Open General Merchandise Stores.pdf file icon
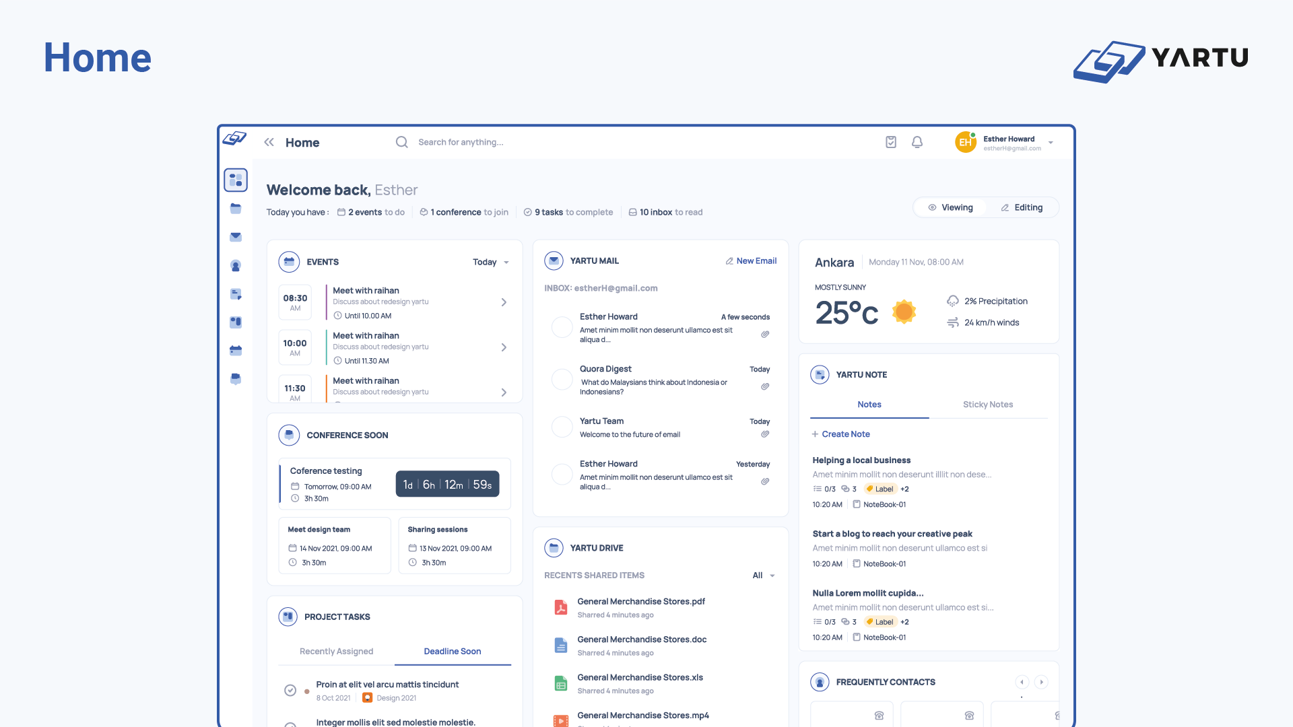1293x727 pixels. click(560, 607)
